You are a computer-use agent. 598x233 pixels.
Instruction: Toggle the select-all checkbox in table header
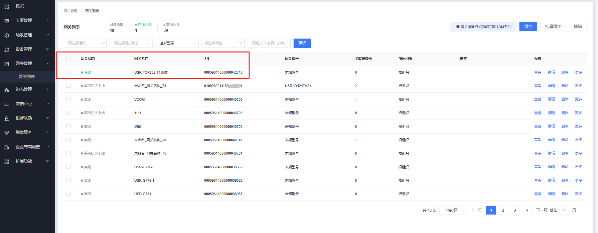click(x=68, y=59)
